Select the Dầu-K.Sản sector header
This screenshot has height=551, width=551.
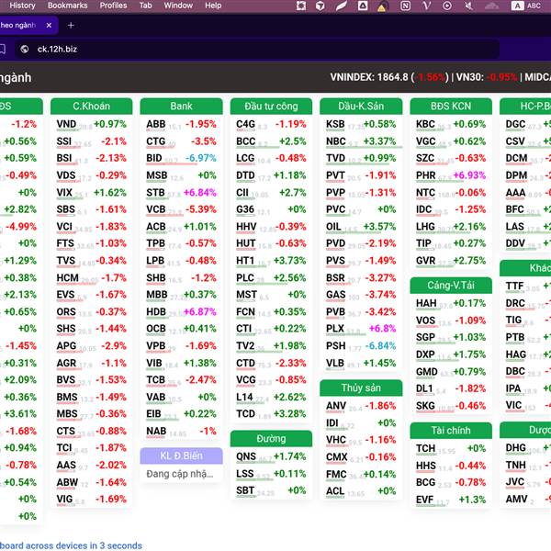pyautogui.click(x=361, y=107)
